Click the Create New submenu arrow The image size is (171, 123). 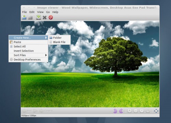click(46, 38)
